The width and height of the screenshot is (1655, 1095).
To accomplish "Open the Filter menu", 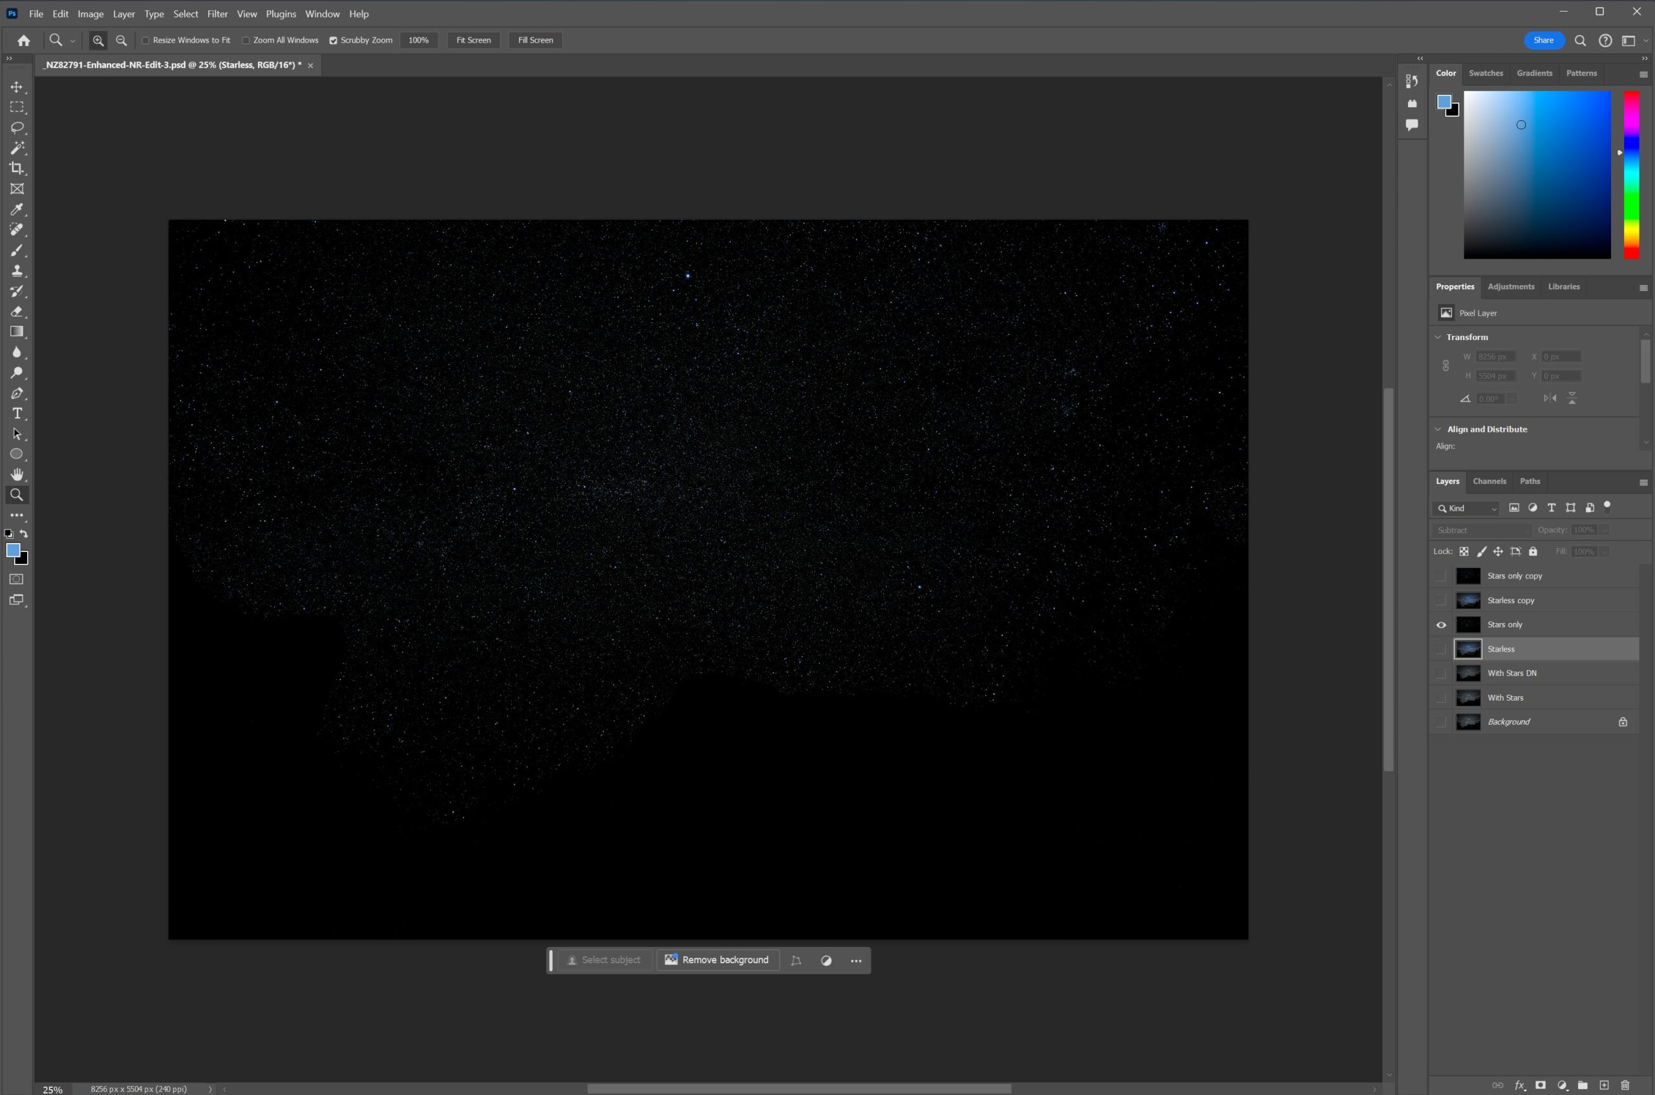I will point(217,14).
